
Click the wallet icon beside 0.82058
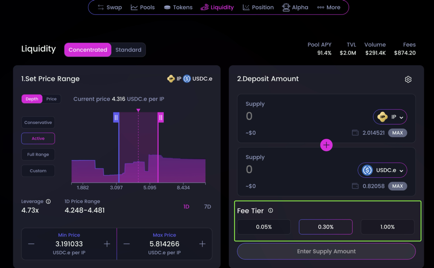click(355, 186)
